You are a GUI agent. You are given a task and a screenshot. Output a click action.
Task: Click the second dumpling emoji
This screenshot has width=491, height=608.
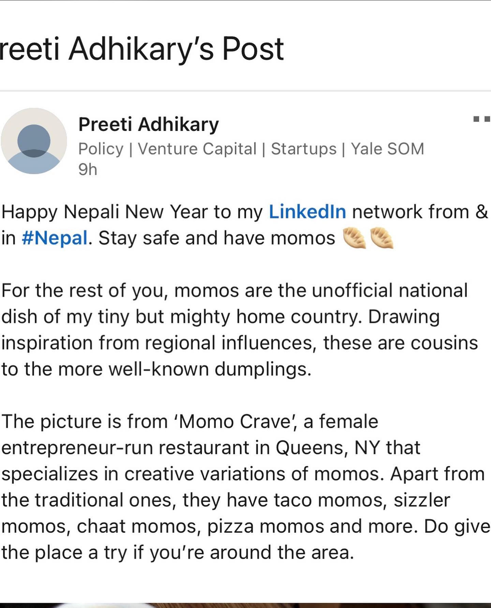click(382, 238)
